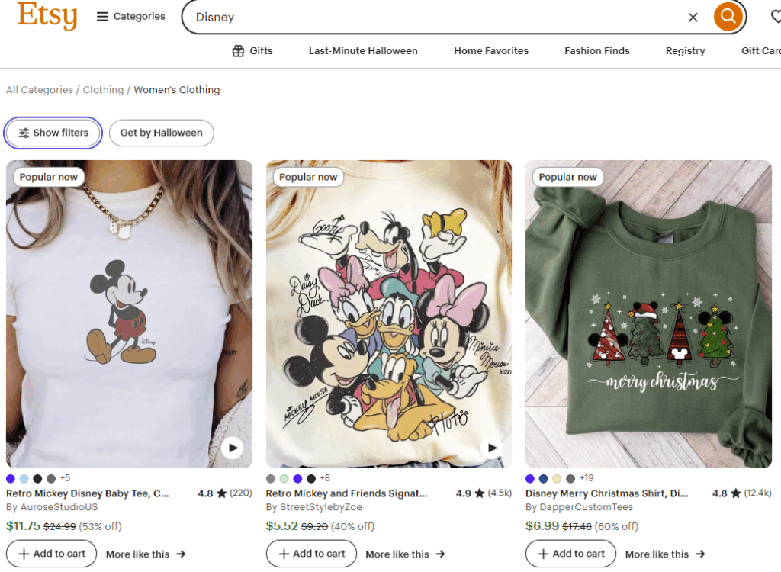Play video on Mickey and Friends shirt

[493, 448]
